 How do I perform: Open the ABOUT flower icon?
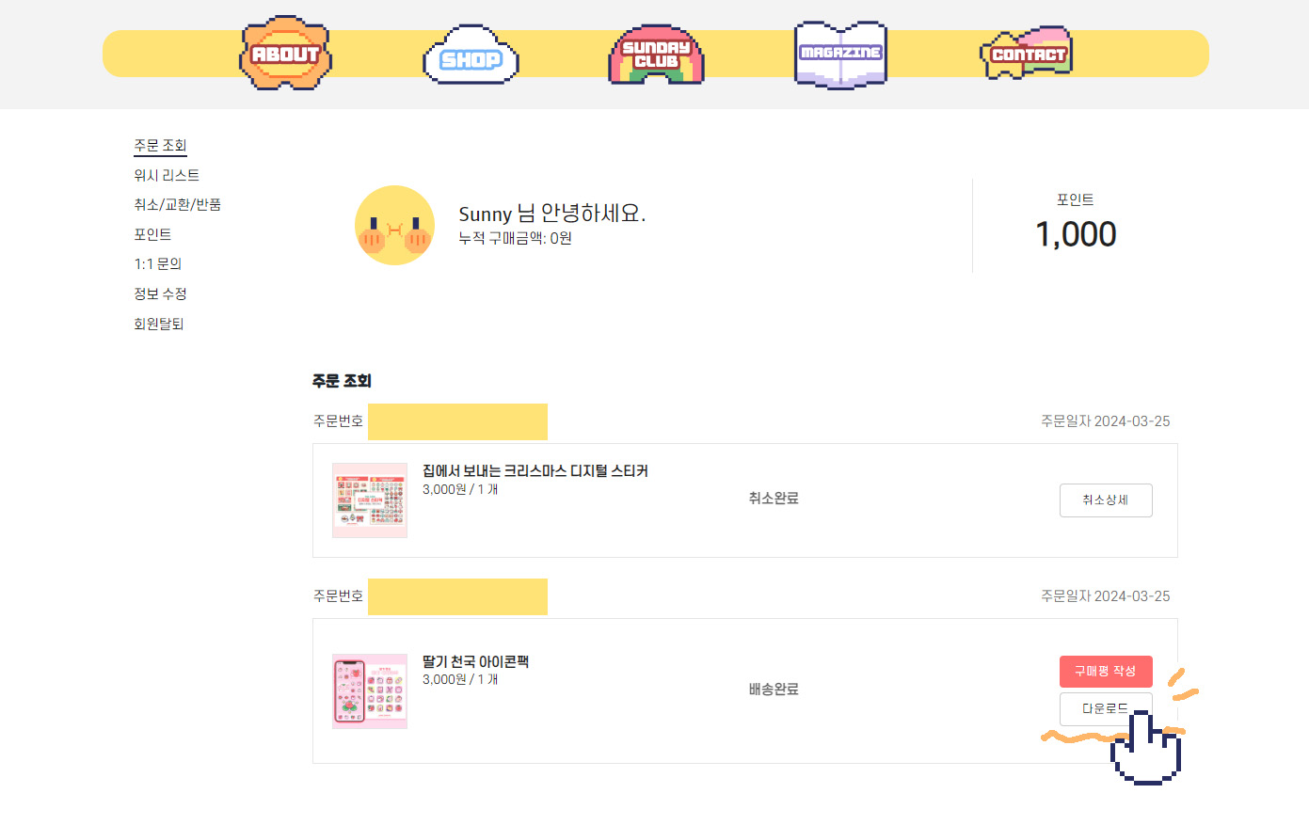pyautogui.click(x=285, y=54)
